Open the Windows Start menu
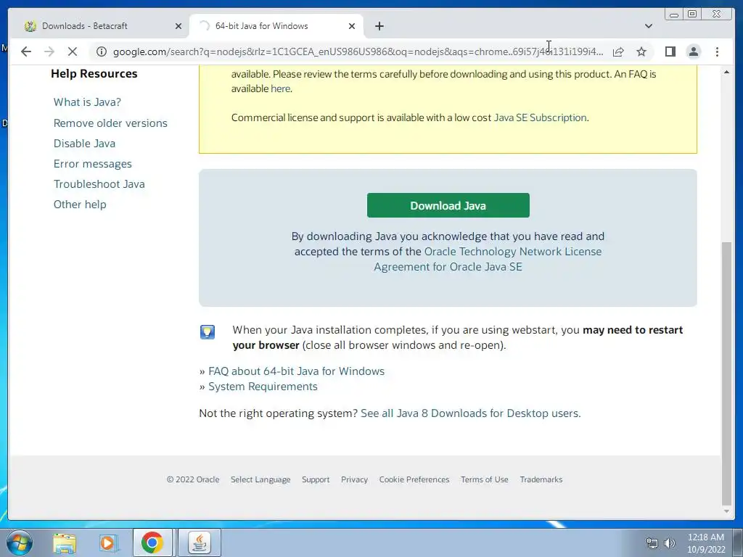The image size is (743, 557). (x=20, y=542)
